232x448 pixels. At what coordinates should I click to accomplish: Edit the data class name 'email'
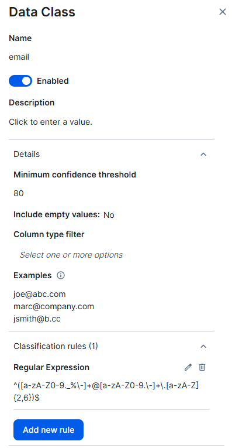[19, 57]
